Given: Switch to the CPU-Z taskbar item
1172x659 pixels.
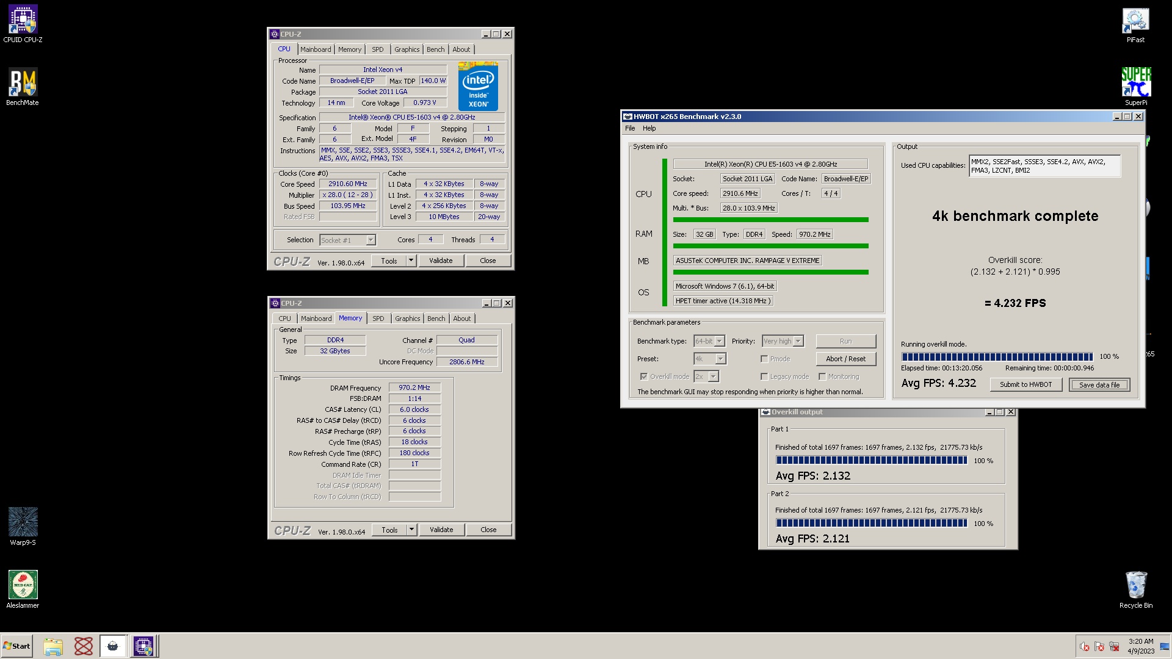Looking at the screenshot, I should [144, 646].
